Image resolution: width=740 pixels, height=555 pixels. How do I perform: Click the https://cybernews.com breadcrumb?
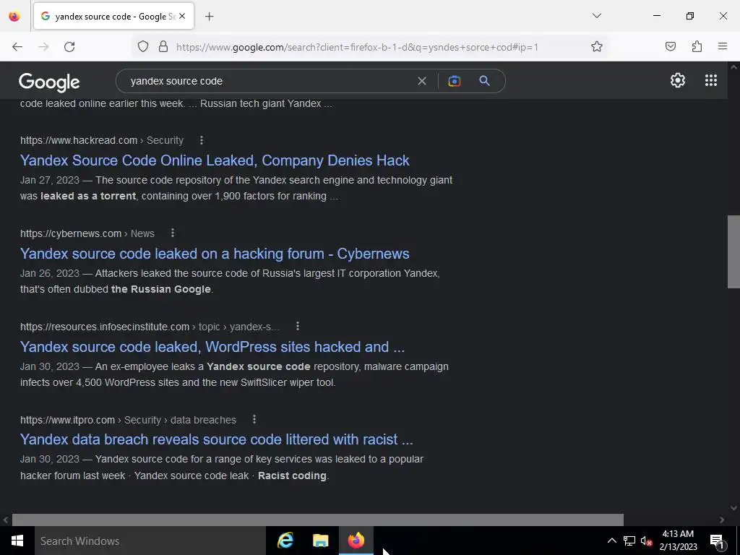pyautogui.click(x=71, y=233)
